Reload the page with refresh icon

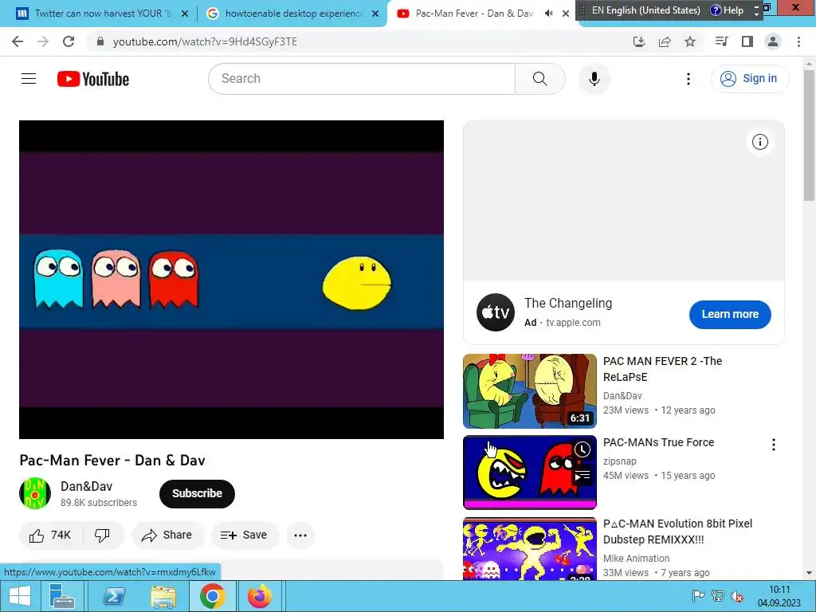pos(69,41)
